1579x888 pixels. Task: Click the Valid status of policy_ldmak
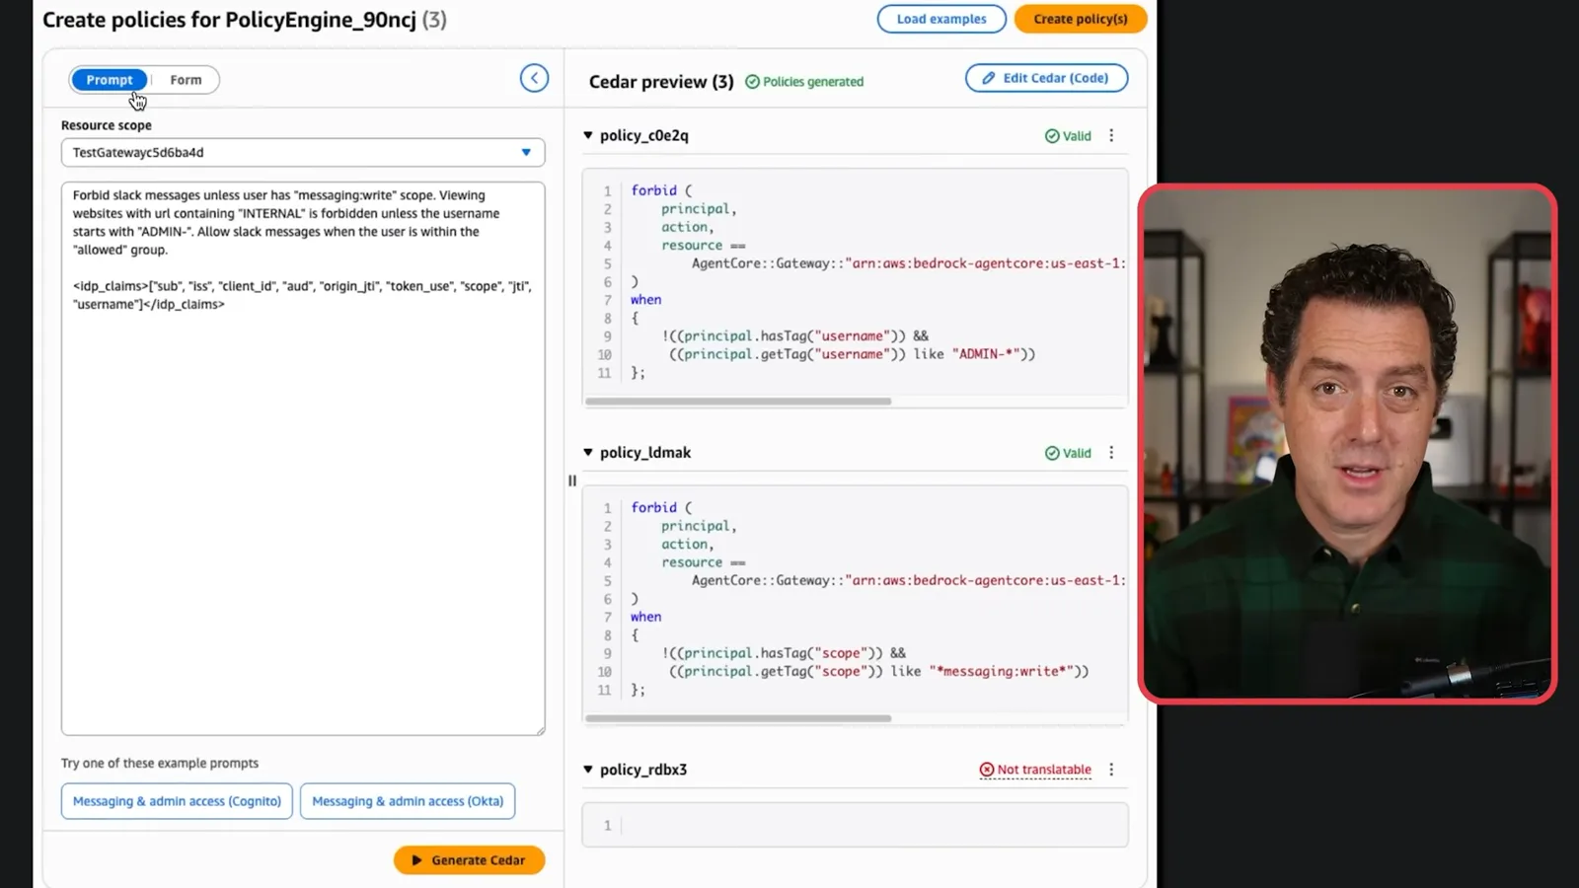tap(1068, 453)
